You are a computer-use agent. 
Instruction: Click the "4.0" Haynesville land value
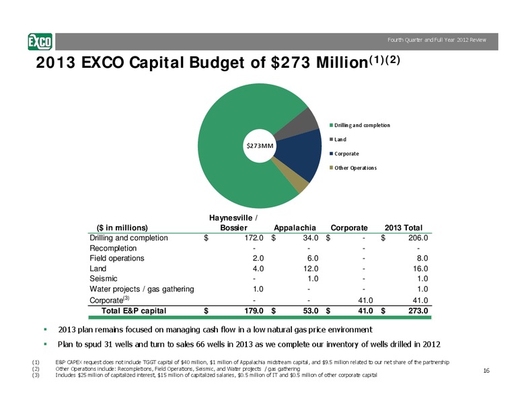coord(258,269)
